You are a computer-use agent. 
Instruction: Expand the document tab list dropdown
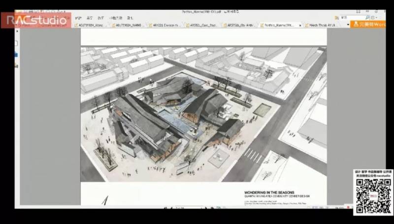(348, 24)
